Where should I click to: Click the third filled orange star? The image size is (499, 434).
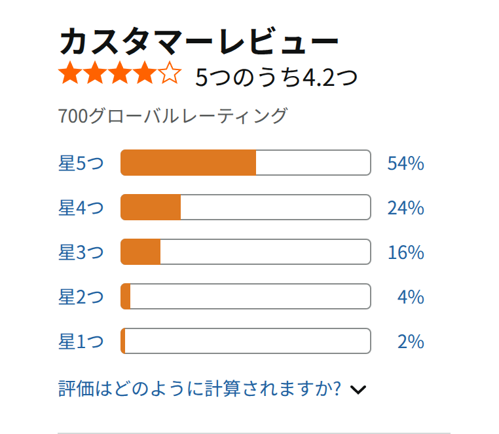(120, 73)
